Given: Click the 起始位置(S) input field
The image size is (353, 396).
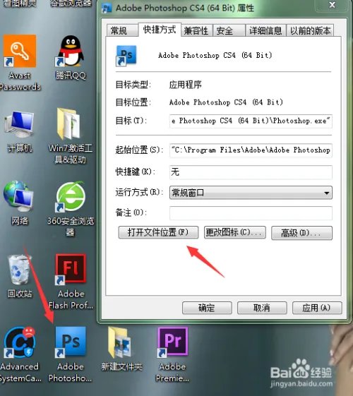Looking at the screenshot, I should pyautogui.click(x=251, y=150).
